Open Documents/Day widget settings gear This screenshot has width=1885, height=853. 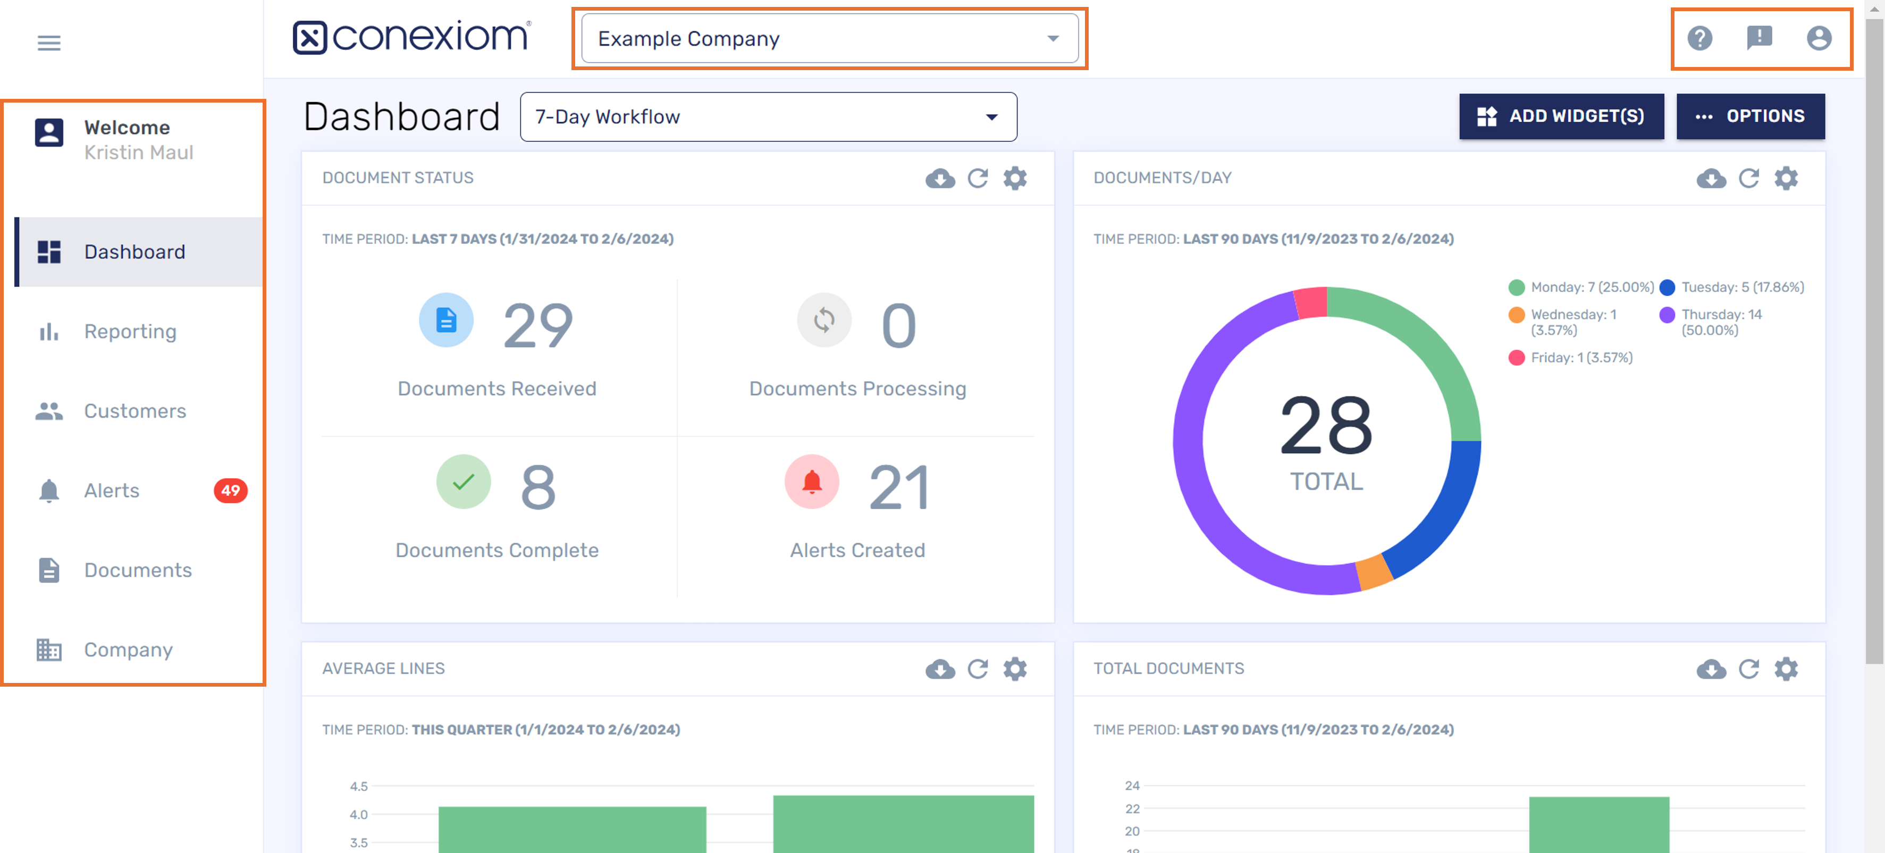click(x=1786, y=179)
